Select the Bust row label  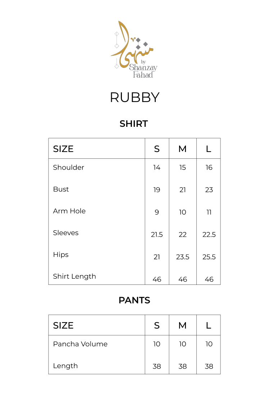tap(61, 189)
